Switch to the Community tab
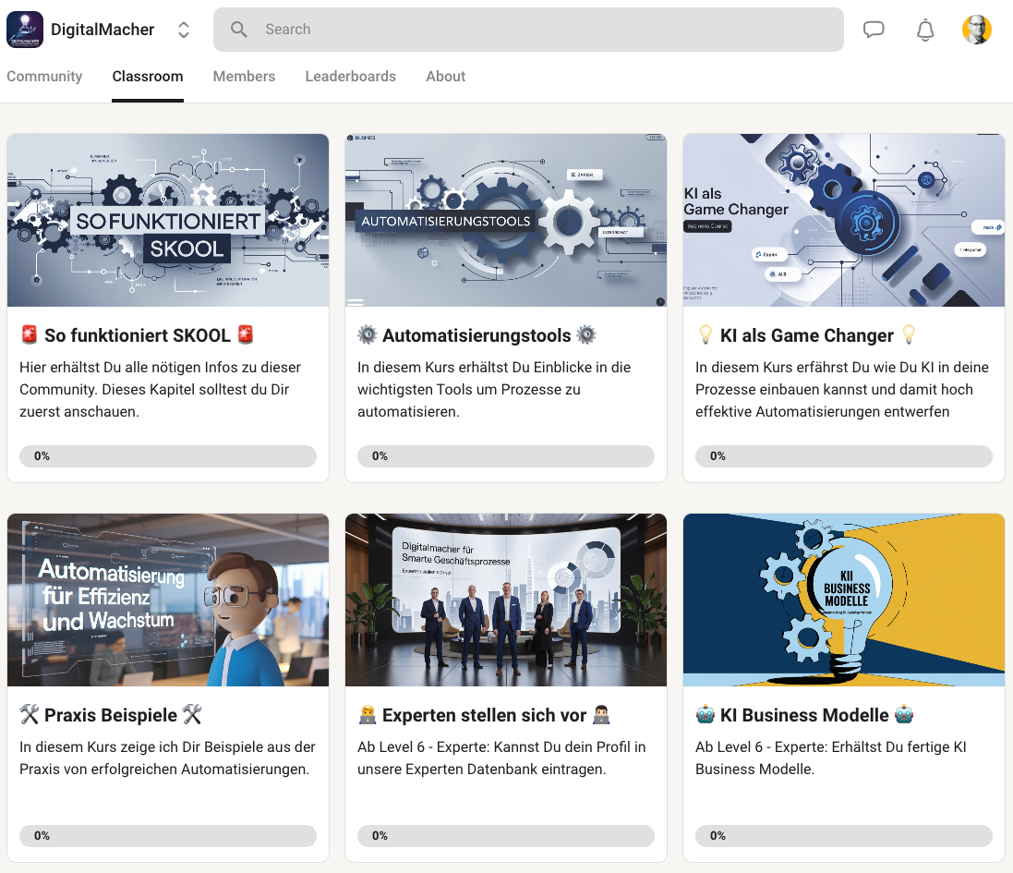This screenshot has height=873, width=1013. (44, 77)
